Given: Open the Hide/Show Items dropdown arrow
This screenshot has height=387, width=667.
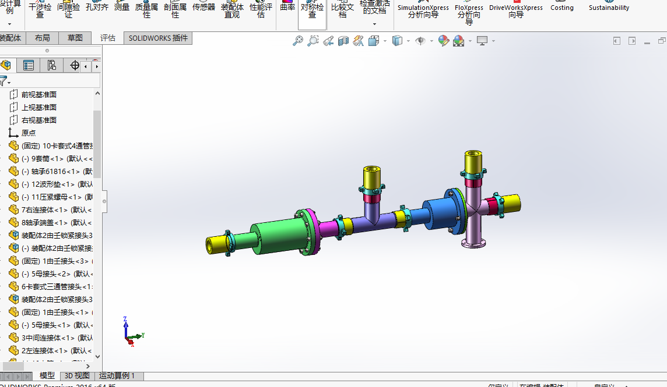Looking at the screenshot, I should pos(431,41).
